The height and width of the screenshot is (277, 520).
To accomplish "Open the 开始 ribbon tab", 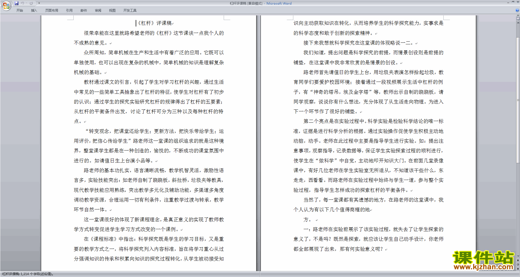I will coord(19,11).
